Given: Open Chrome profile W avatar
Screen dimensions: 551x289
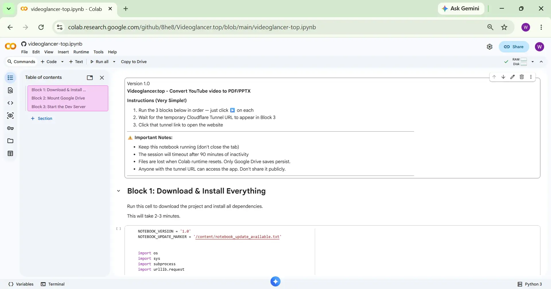Looking at the screenshot, I should pos(526,27).
